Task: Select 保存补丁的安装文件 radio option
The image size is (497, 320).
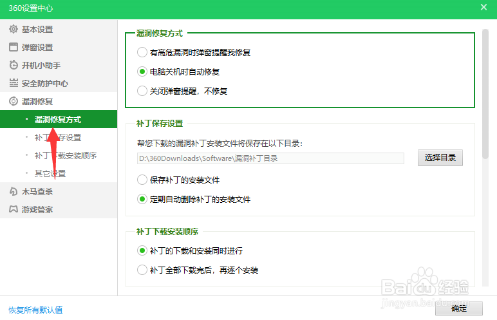Action: [x=142, y=180]
